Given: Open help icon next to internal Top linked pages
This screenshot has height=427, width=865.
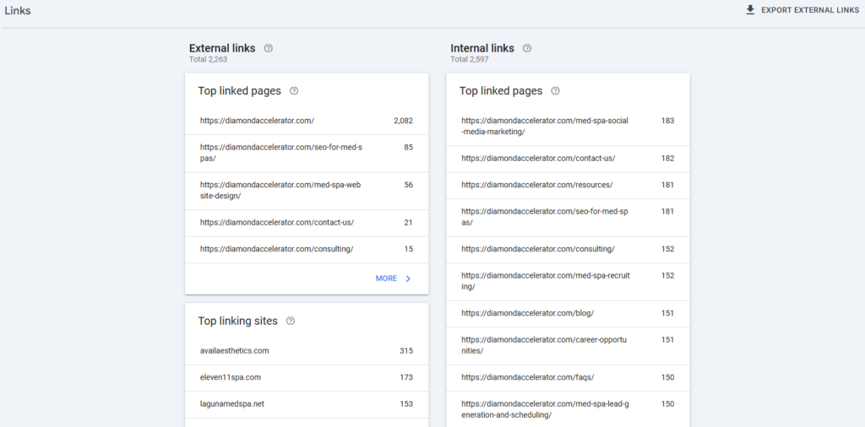Looking at the screenshot, I should click(556, 91).
